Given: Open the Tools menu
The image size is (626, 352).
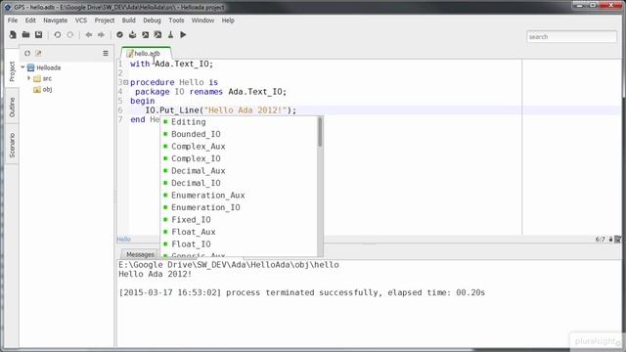Looking at the screenshot, I should pyautogui.click(x=176, y=21).
